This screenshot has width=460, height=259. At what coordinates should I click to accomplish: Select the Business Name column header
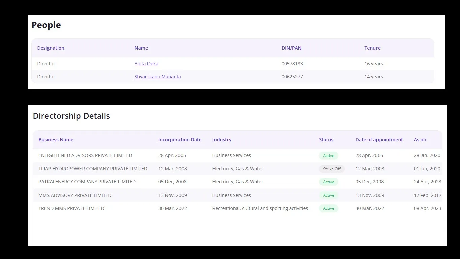click(x=56, y=140)
